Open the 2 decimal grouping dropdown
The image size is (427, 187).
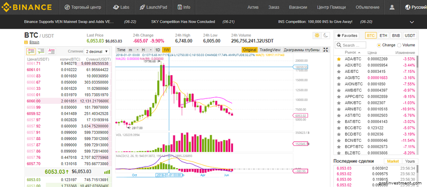tap(97, 51)
